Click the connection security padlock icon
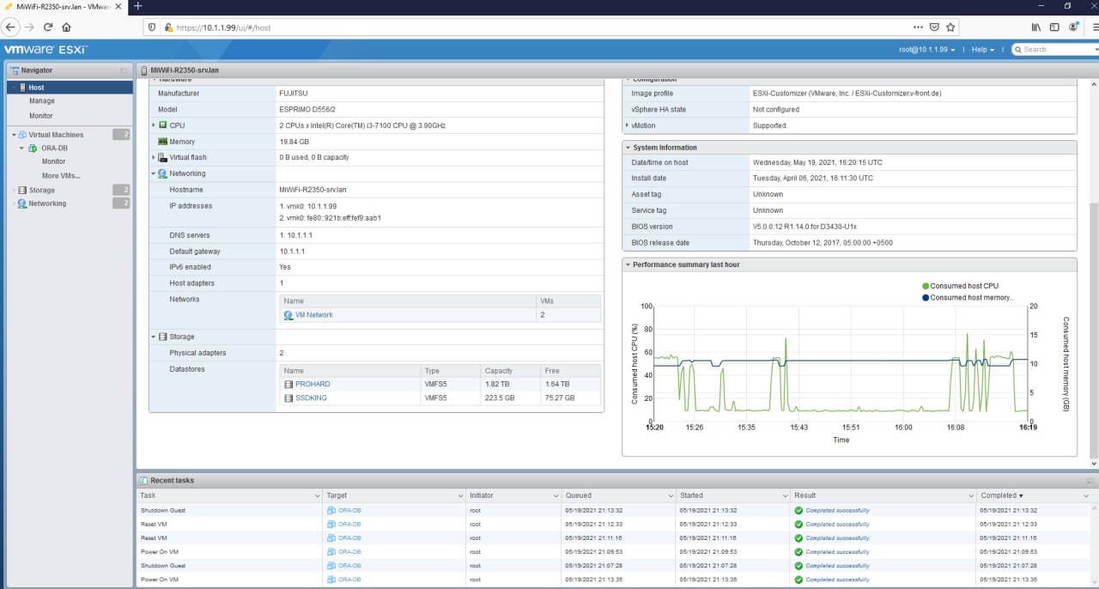Image resolution: width=1099 pixels, height=589 pixels. [168, 27]
